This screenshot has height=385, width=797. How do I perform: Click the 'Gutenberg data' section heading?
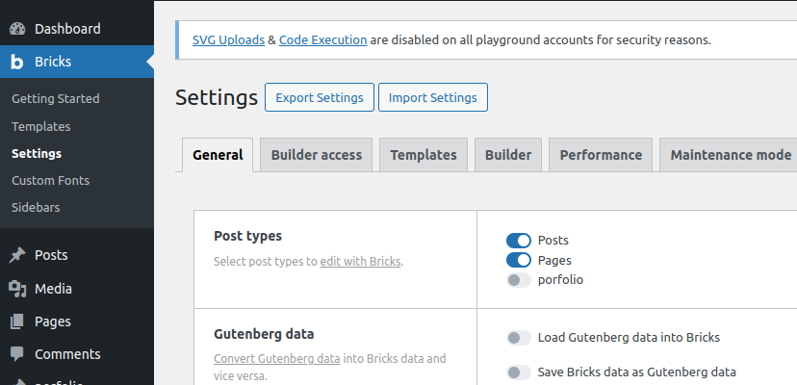click(264, 334)
